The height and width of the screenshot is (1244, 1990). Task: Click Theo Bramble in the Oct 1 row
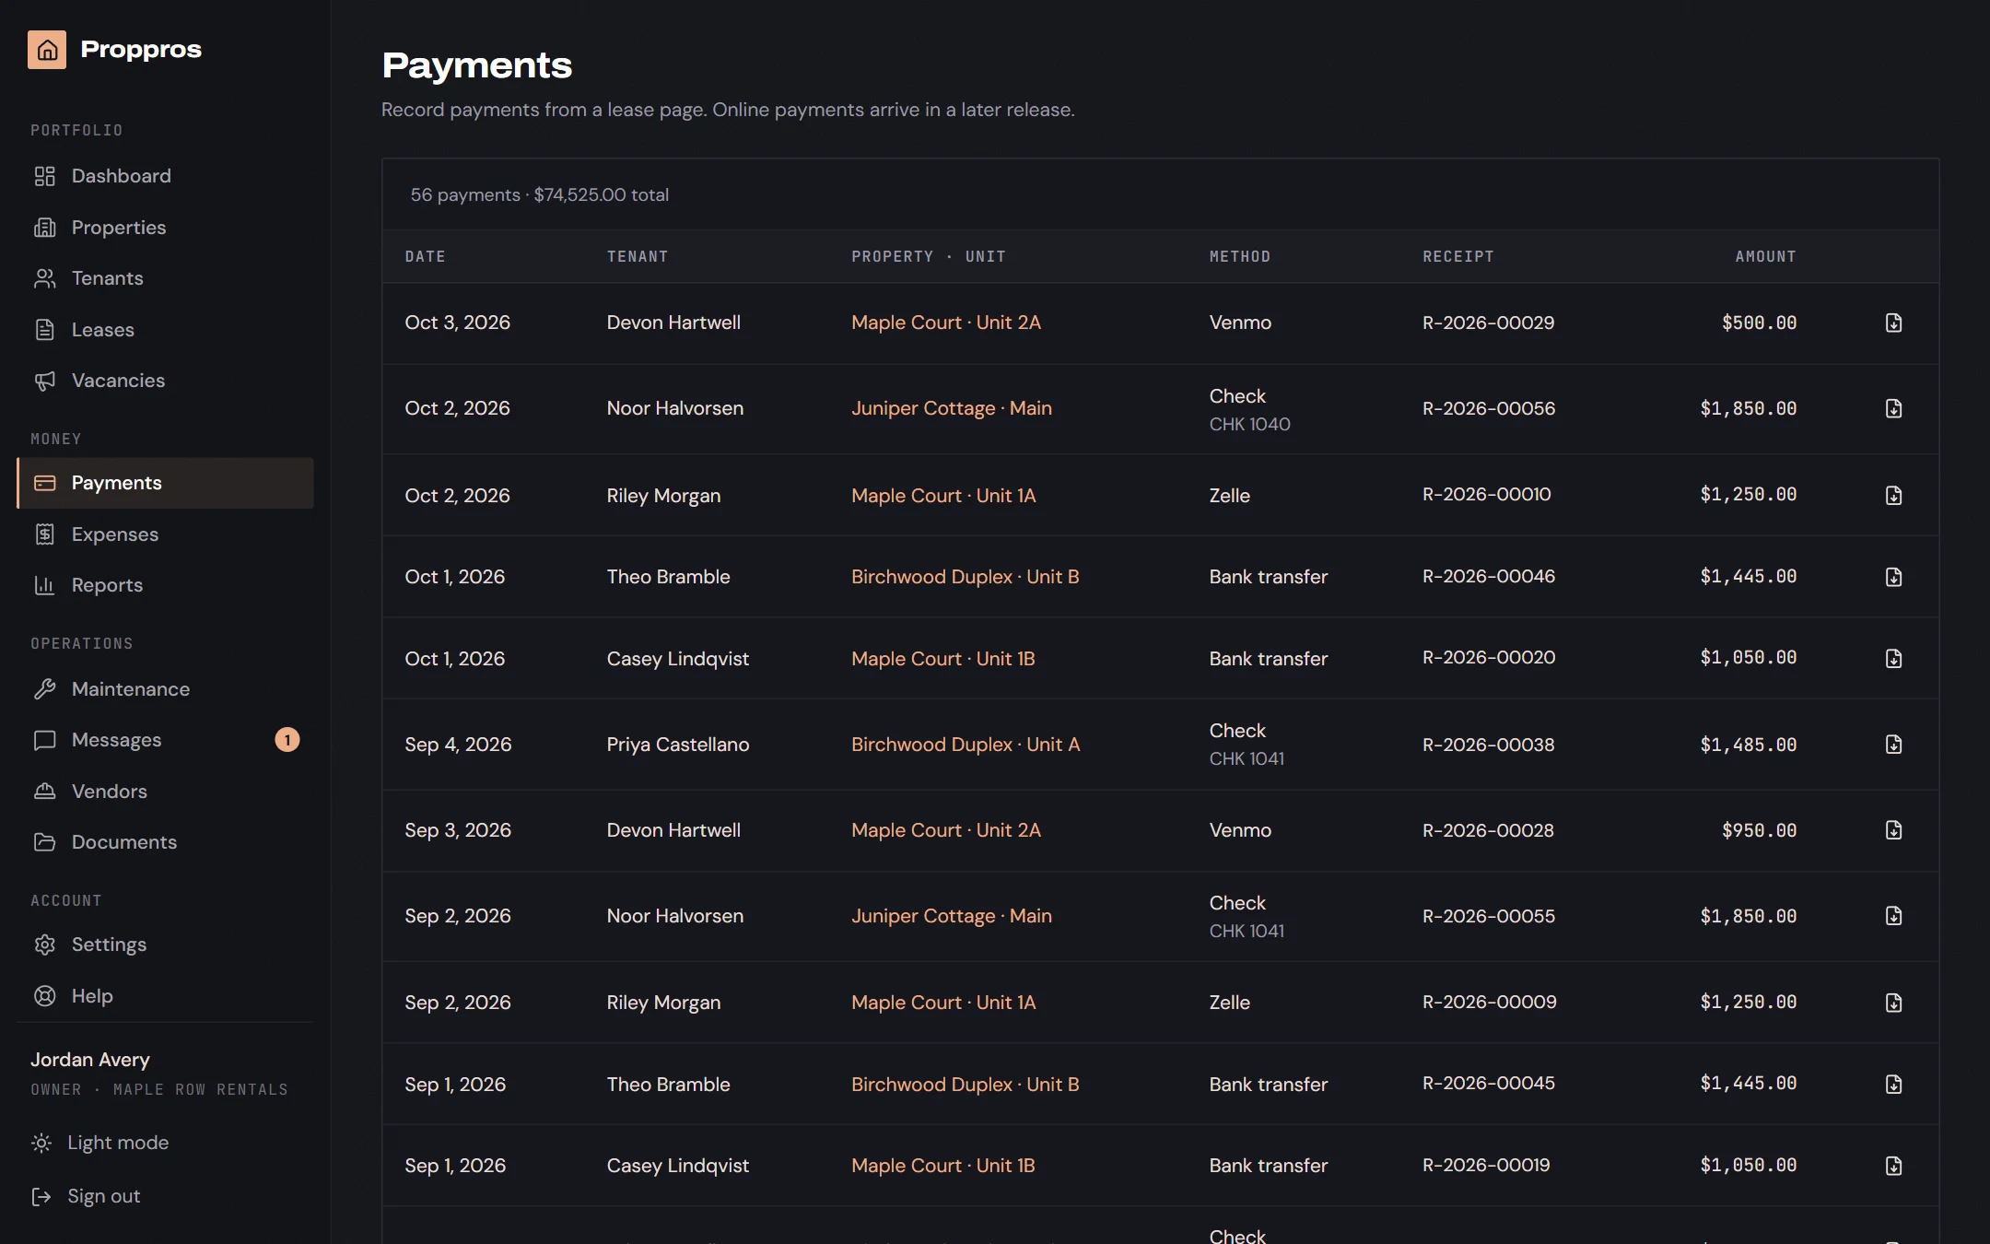(x=668, y=577)
